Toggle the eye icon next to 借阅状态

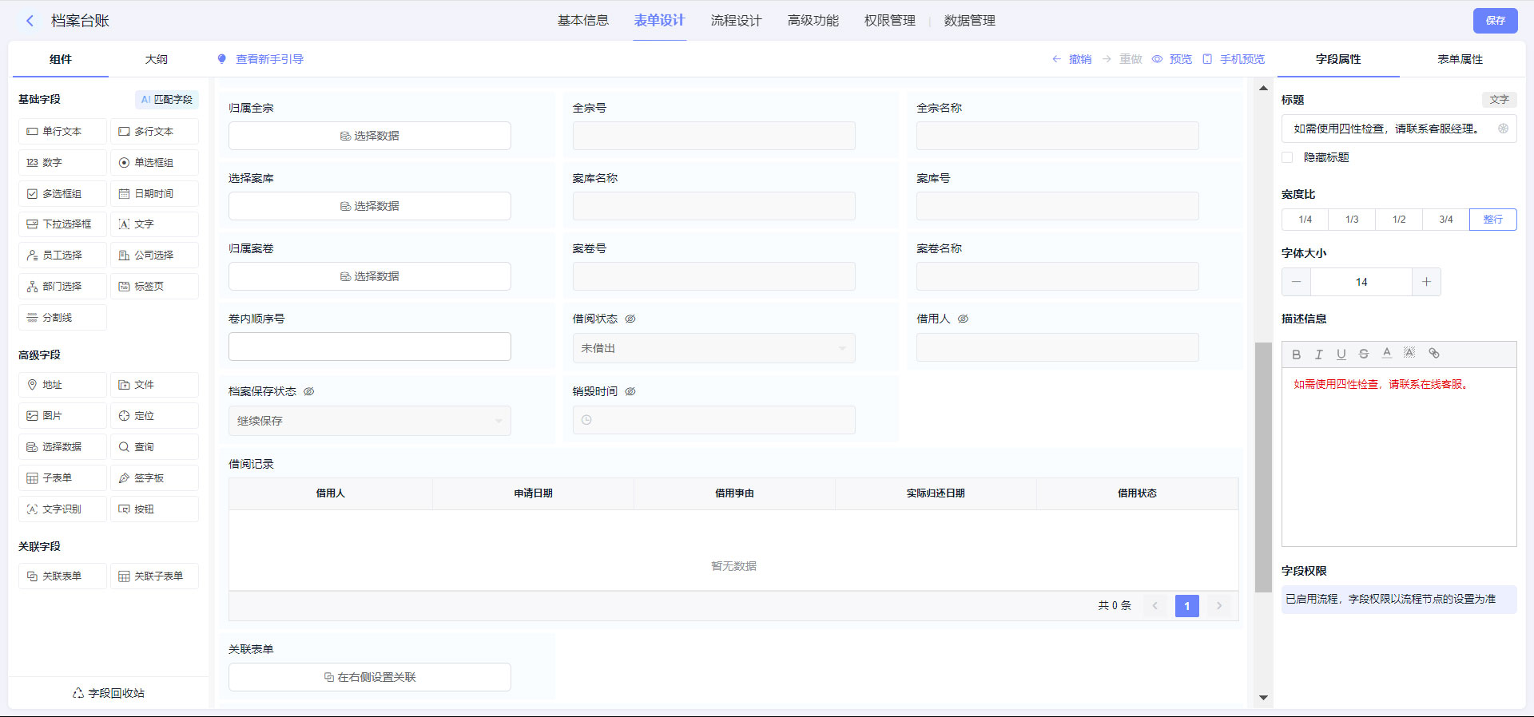630,319
